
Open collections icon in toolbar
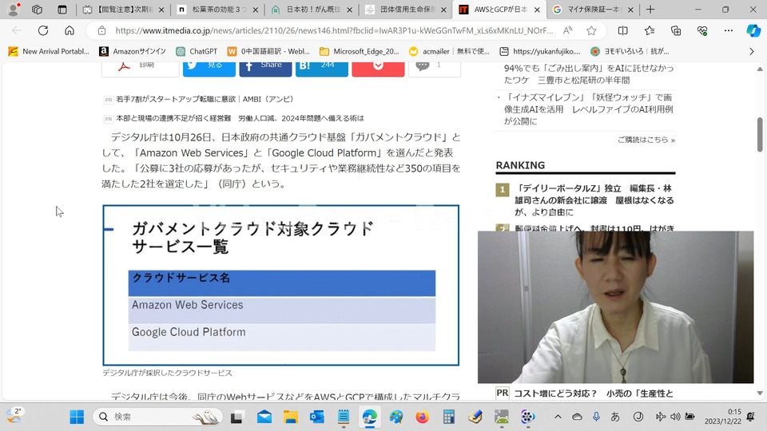(x=676, y=30)
